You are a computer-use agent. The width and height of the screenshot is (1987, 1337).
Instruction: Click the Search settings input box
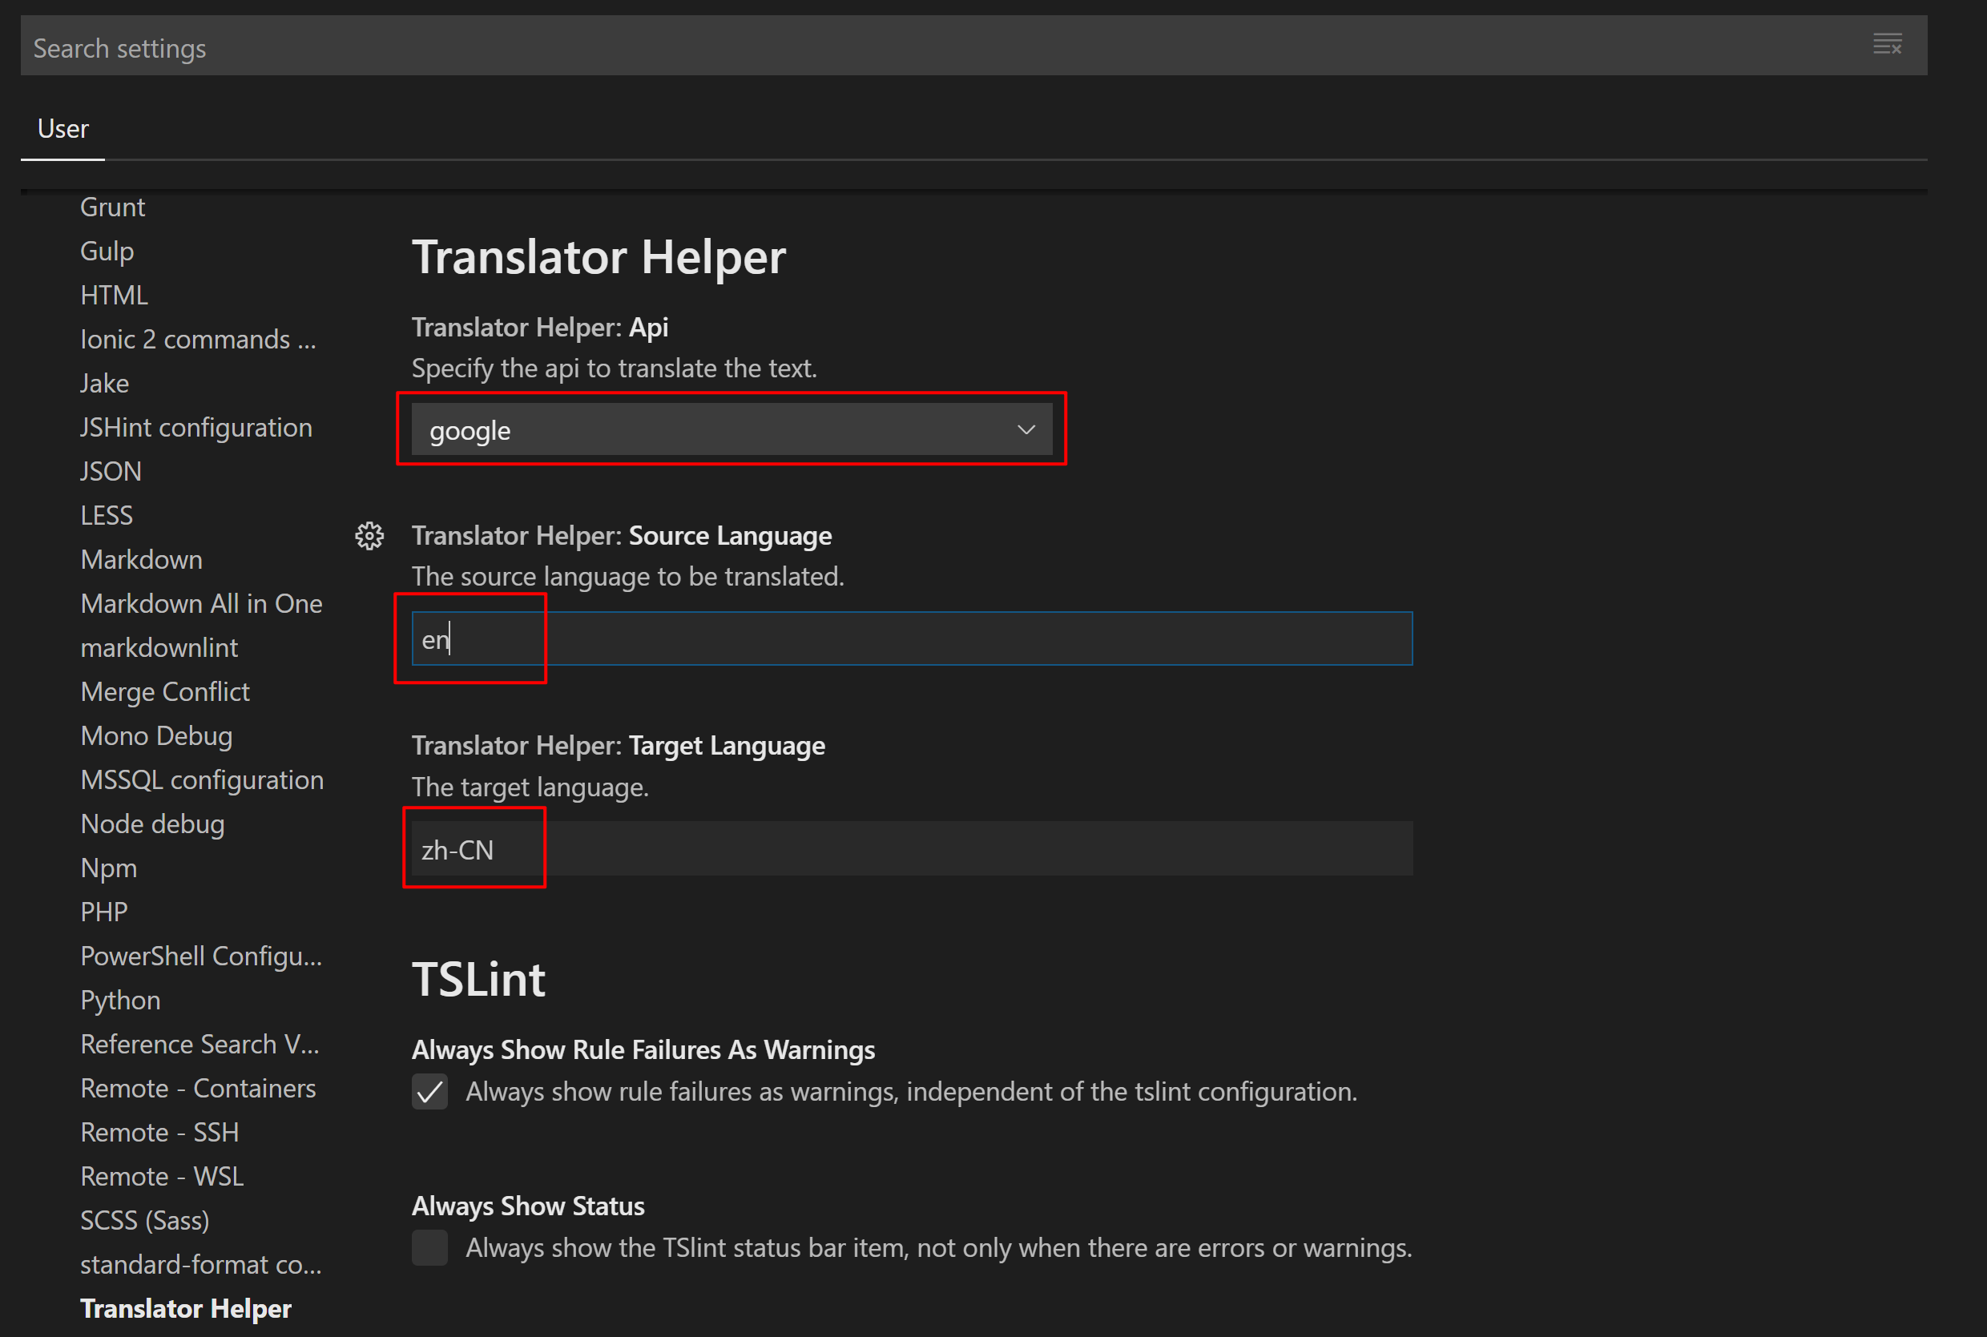pyautogui.click(x=938, y=48)
